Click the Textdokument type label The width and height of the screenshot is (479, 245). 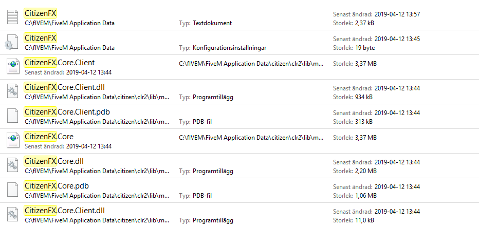point(212,23)
